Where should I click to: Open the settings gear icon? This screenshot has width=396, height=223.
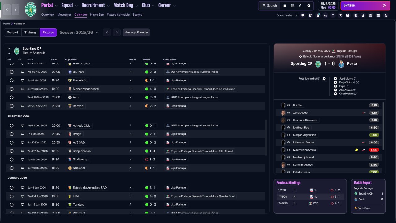click(308, 6)
